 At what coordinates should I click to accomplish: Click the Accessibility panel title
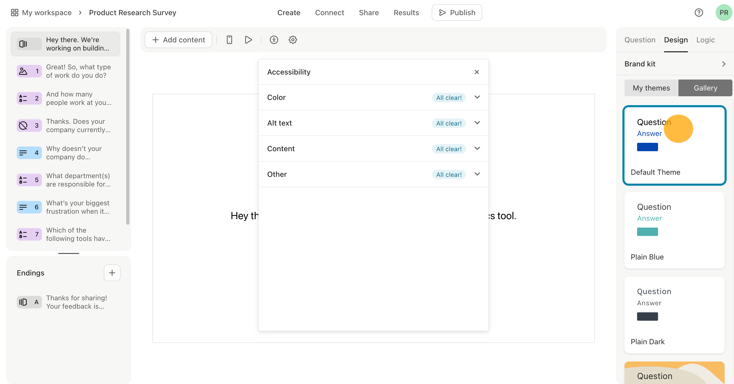coord(289,72)
